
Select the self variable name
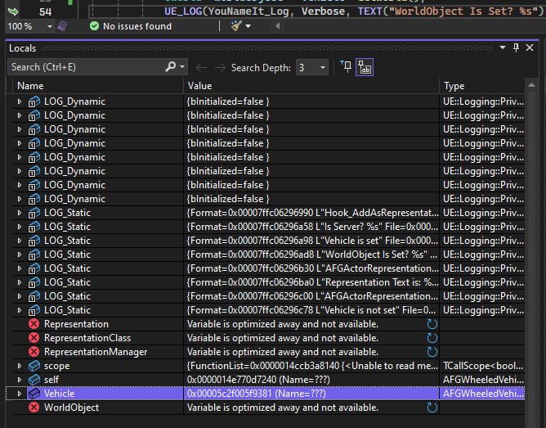click(x=51, y=380)
